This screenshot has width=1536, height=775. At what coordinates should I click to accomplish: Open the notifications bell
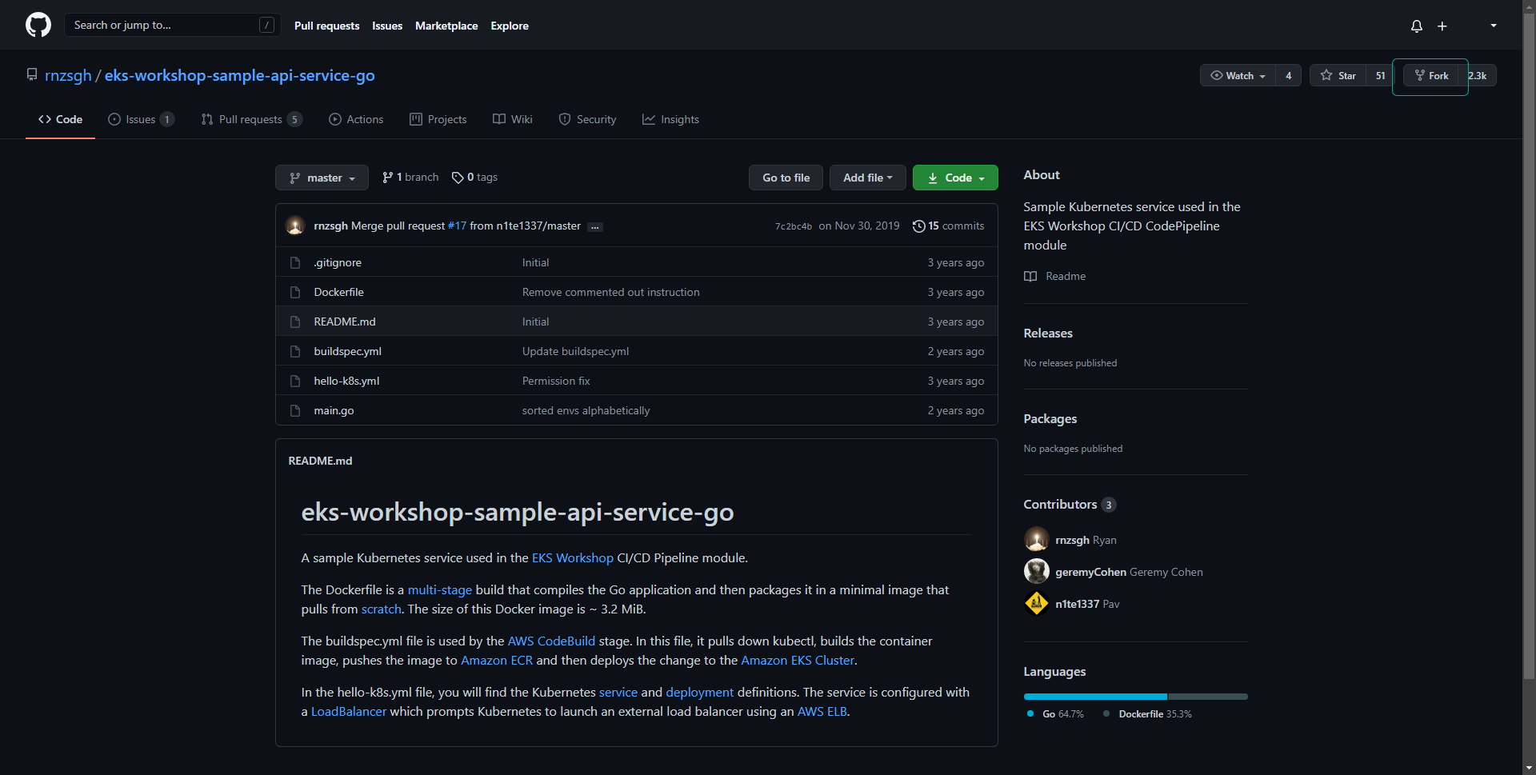point(1417,26)
